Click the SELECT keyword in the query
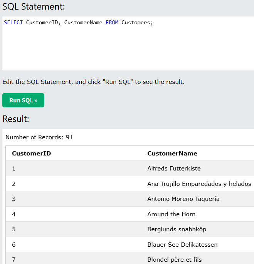The height and width of the screenshot is (264, 254). tap(13, 23)
